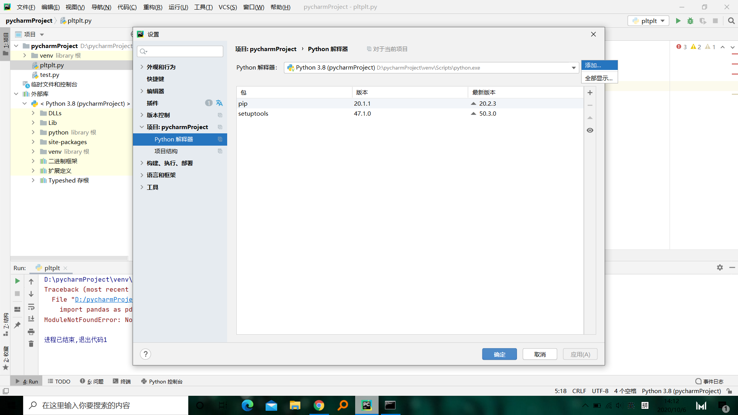Collapse the 项目: pycharmProject settings node
738x415 pixels.
pos(141,127)
